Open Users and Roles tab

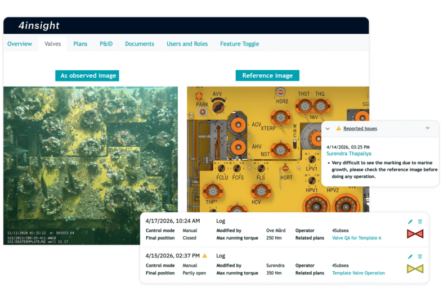(187, 44)
